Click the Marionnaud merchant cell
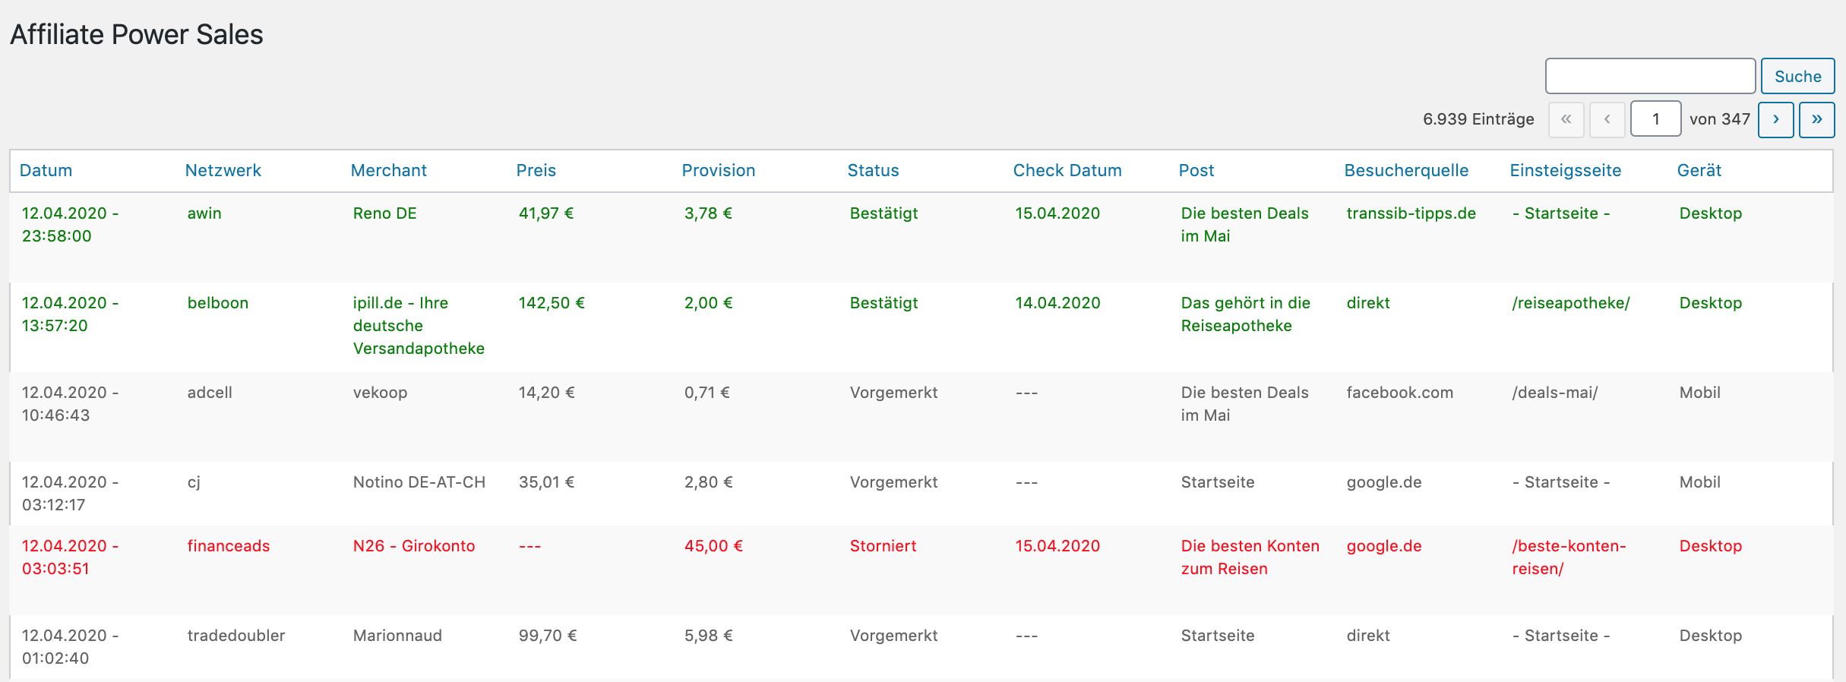The height and width of the screenshot is (682, 1846). [397, 636]
